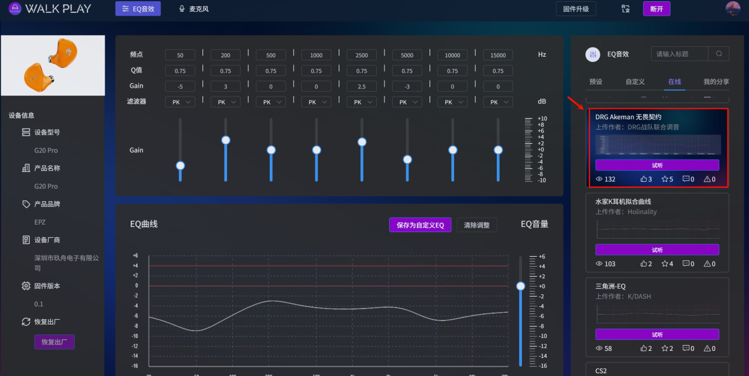This screenshot has width=749, height=376.
Task: Click the views eye icon on the DRG Akeman card
Action: tap(599, 180)
